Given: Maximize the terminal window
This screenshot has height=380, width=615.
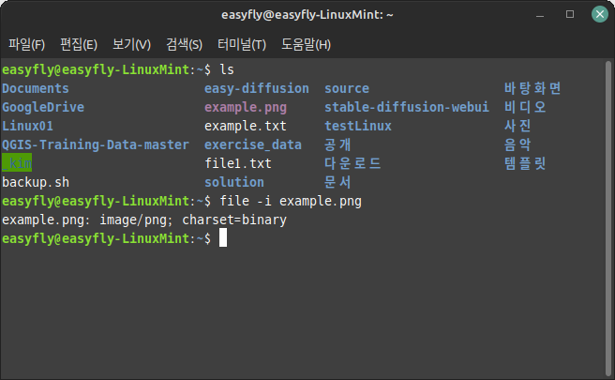Looking at the screenshot, I should click(x=570, y=14).
